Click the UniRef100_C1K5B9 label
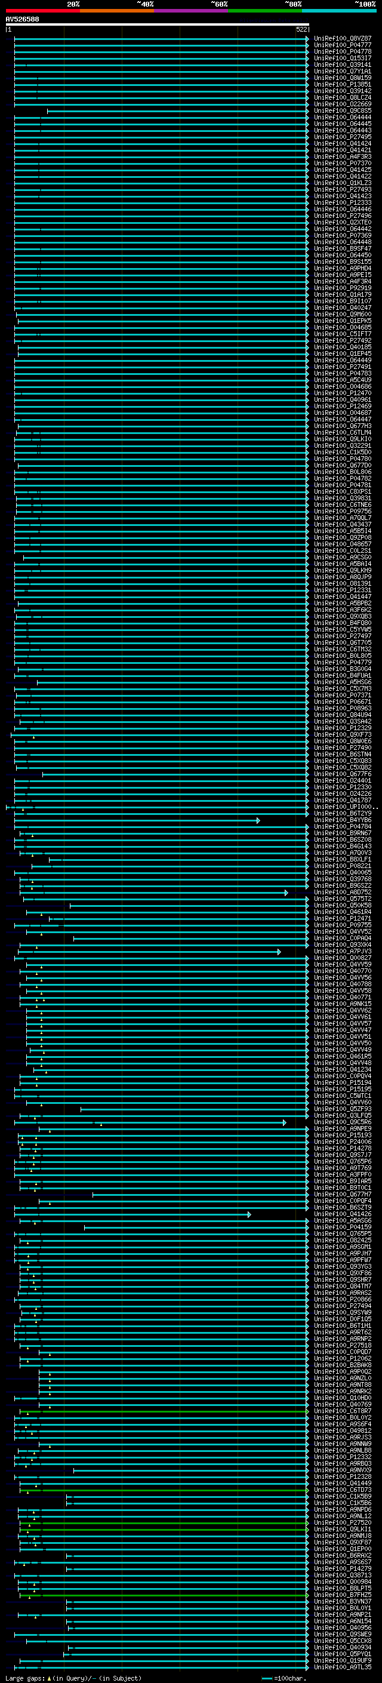This screenshot has width=382, height=1683. (342, 1496)
